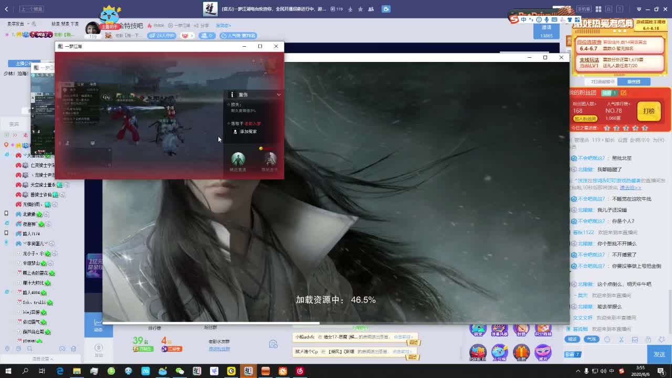Viewport: 672px width, 378px height.
Task: Click the 24人守护 badge
Action: [161, 35]
